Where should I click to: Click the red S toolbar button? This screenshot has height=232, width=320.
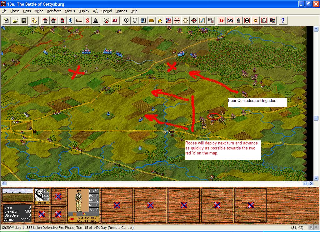point(87,21)
